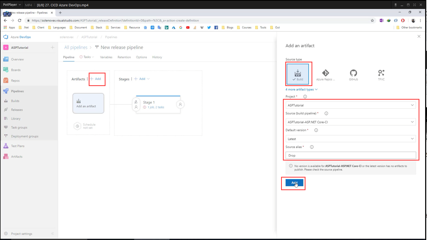The image size is (427, 240).
Task: Click Add next to Stages
Action: point(140,79)
